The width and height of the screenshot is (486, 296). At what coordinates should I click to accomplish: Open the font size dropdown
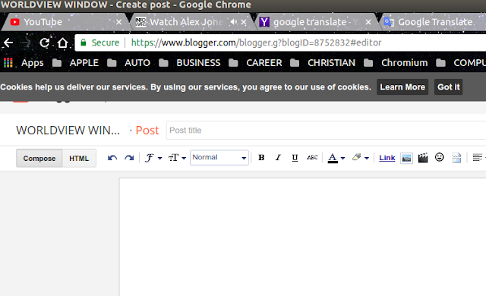point(177,158)
